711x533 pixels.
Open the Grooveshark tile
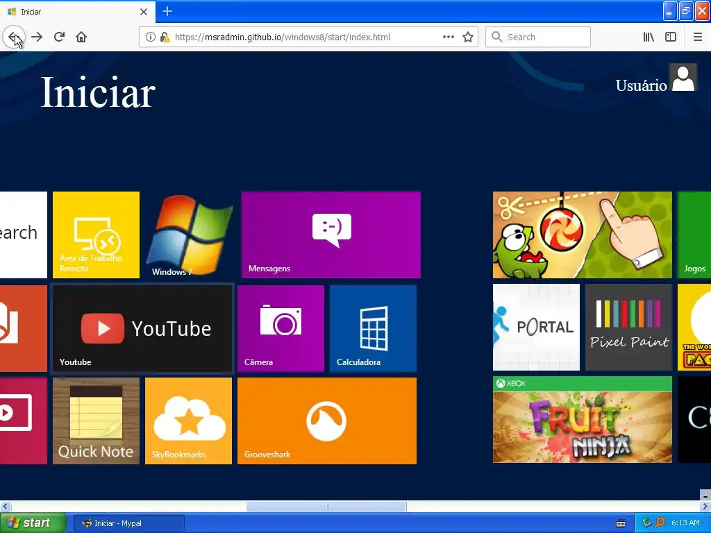(x=327, y=421)
